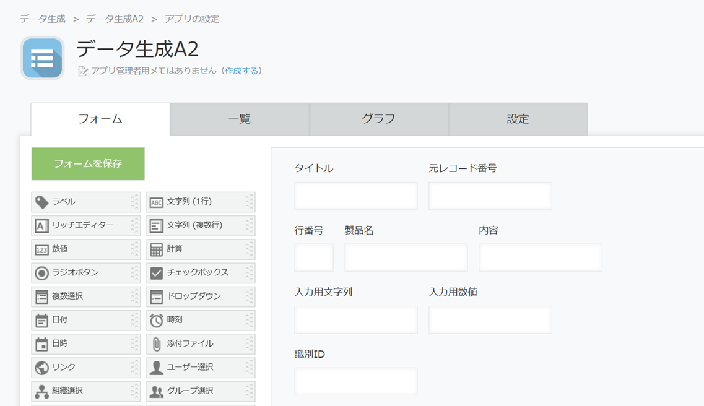Click the グループ選択 people icon
Viewport: 704px width, 406px height.
[156, 392]
